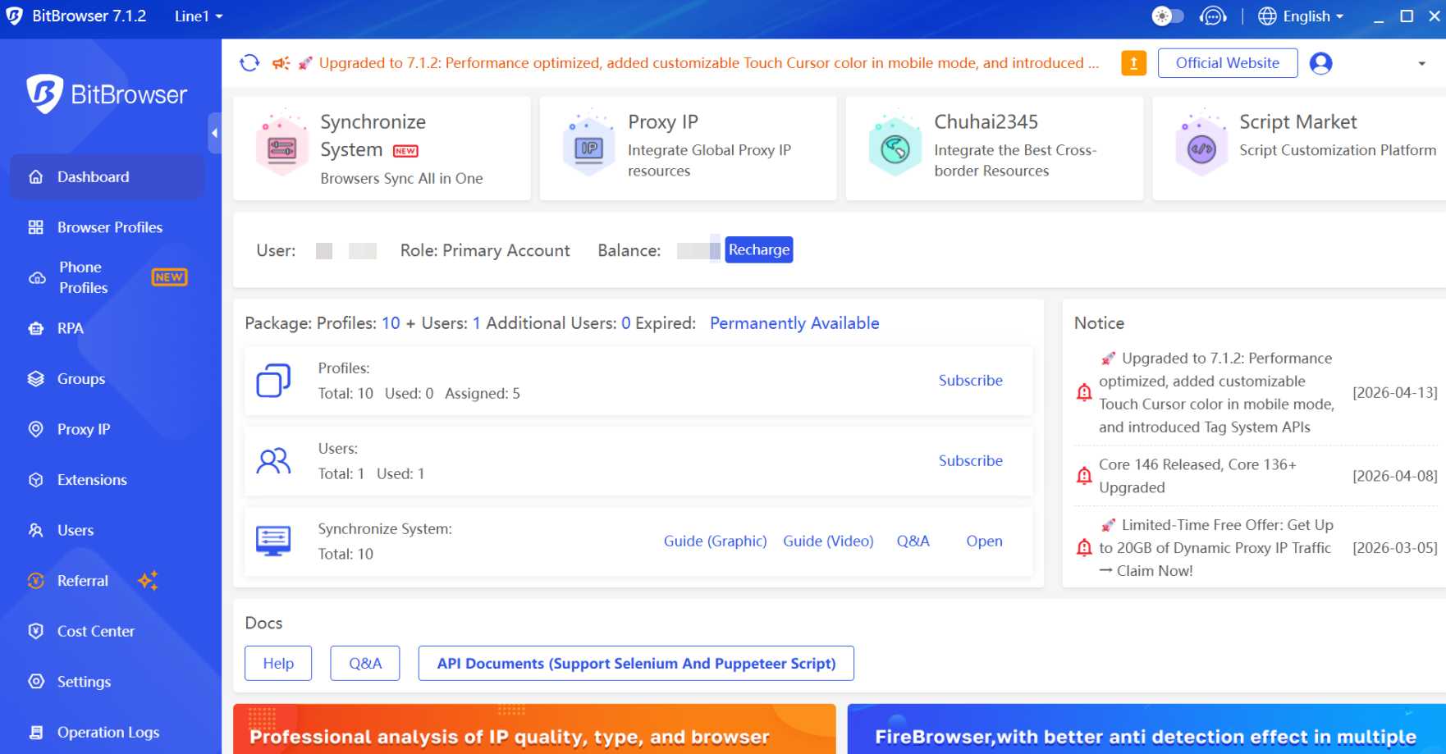The image size is (1446, 754).
Task: Open Browser Profiles in the sidebar
Action: pyautogui.click(x=109, y=227)
